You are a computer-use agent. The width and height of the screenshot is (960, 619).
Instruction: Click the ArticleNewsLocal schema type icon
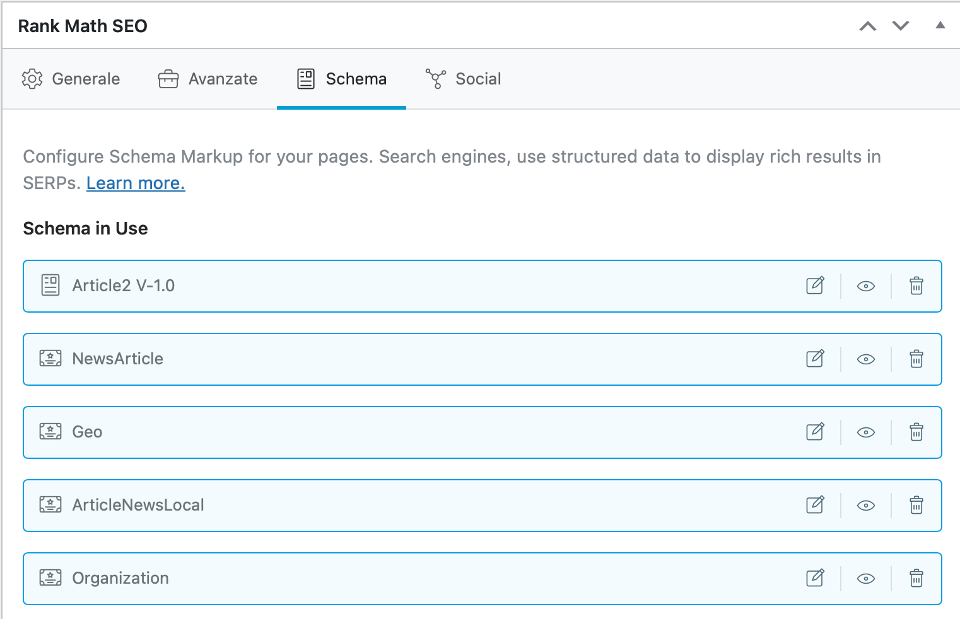tap(50, 505)
